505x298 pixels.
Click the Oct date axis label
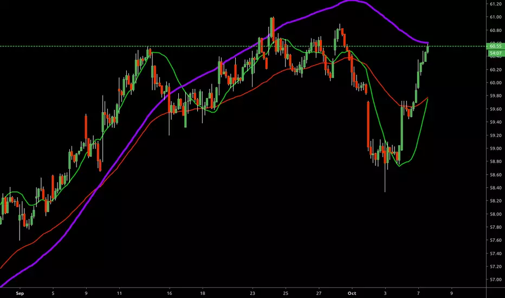pyautogui.click(x=352, y=293)
